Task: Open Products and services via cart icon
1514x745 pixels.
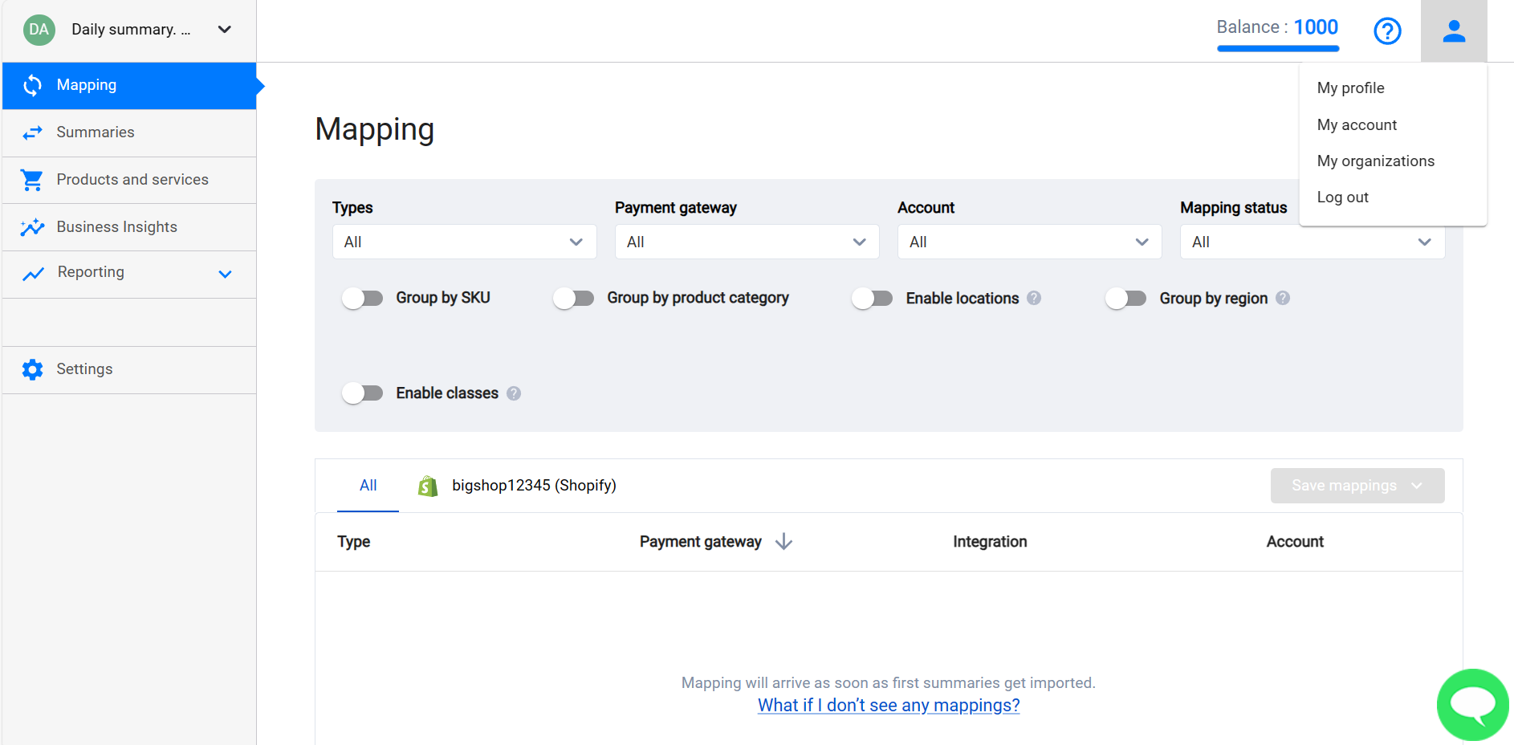Action: (x=32, y=179)
